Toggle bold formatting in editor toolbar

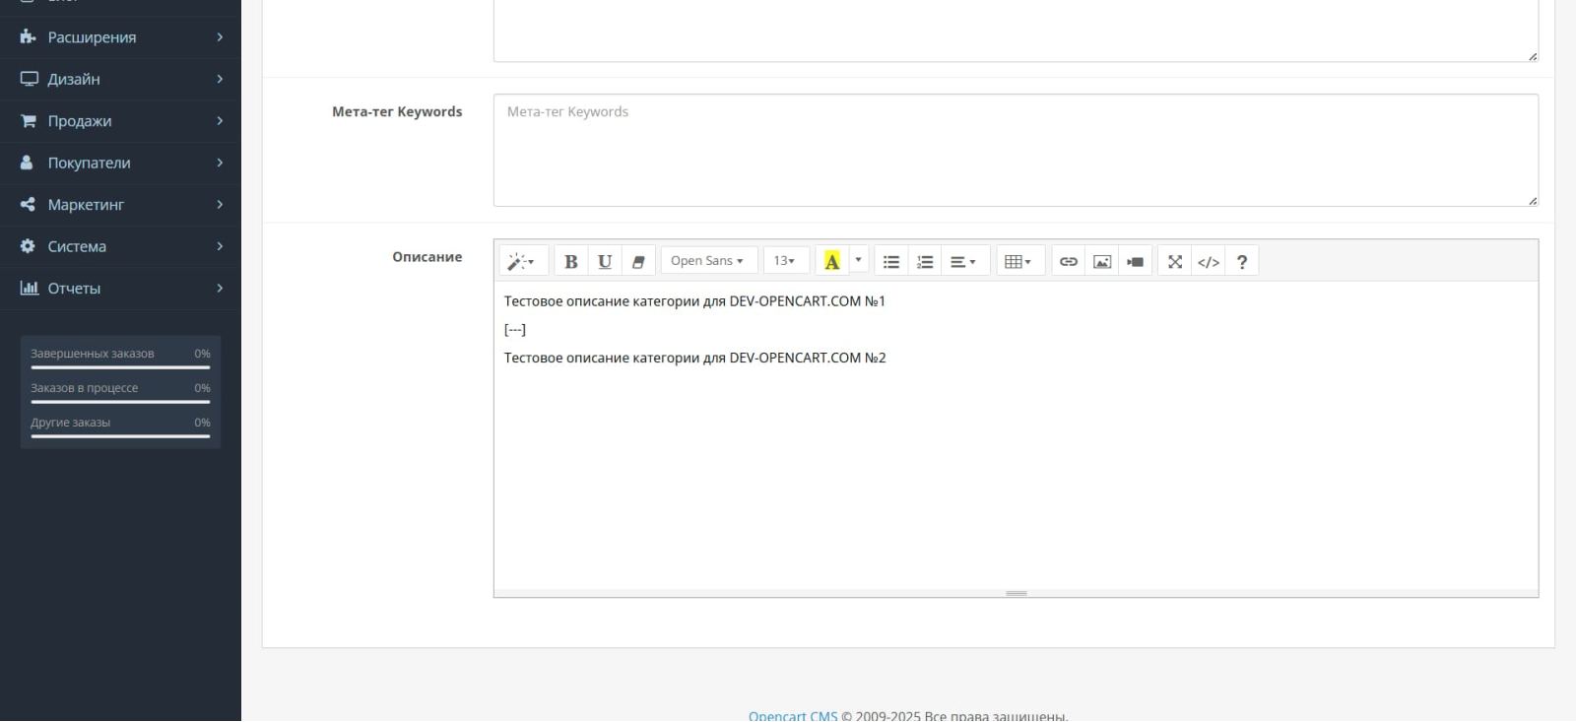[571, 261]
